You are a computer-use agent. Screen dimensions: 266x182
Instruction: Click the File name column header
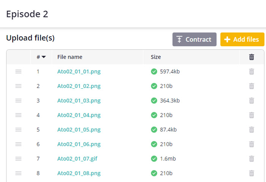[x=70, y=57]
